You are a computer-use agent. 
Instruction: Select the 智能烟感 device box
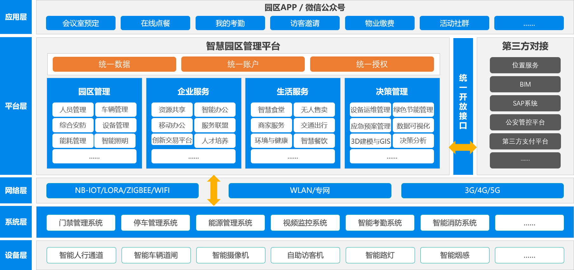[455, 255]
